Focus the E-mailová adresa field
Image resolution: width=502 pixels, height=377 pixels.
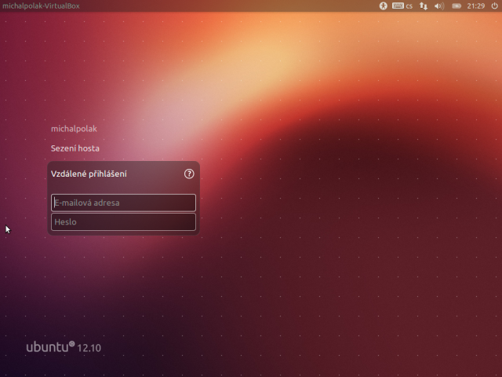point(123,203)
